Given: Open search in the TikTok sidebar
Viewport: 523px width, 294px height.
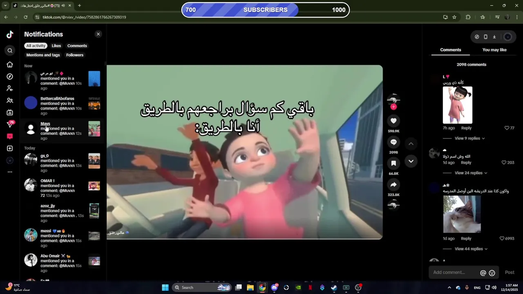Looking at the screenshot, I should click(10, 51).
